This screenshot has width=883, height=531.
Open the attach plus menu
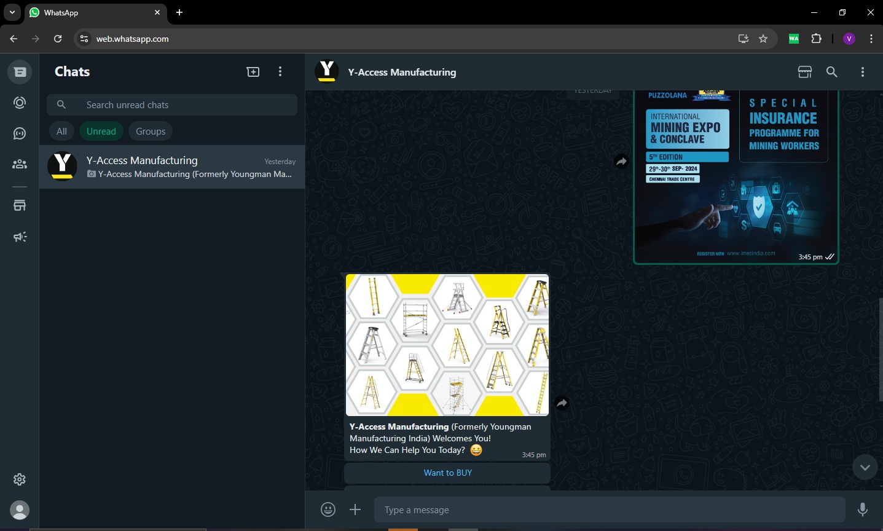(x=355, y=509)
